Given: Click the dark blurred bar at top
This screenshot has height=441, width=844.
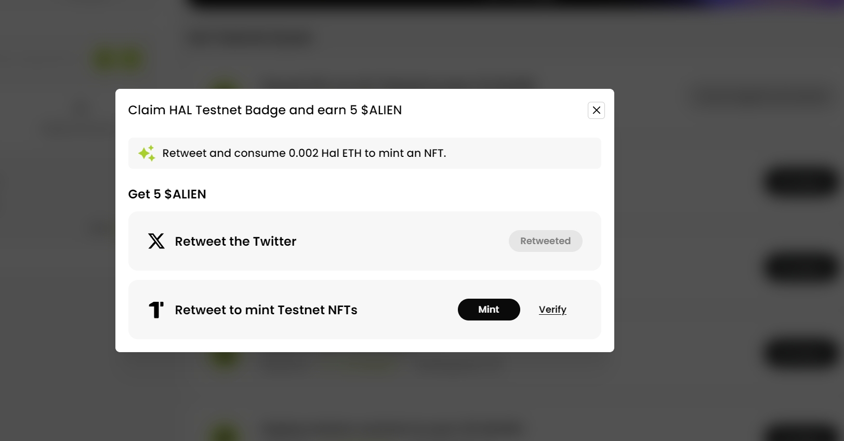Looking at the screenshot, I should [x=515, y=4].
